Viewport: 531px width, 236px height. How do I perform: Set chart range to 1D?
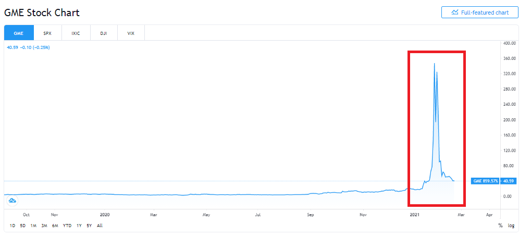point(12,226)
